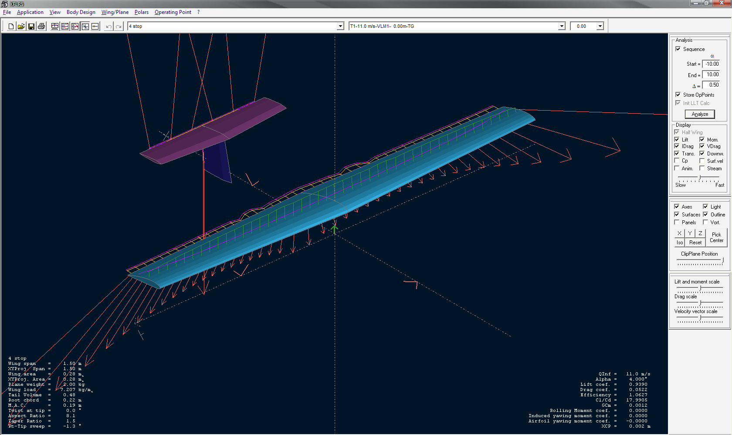The width and height of the screenshot is (732, 435).
Task: Click the Pick Center button
Action: click(716, 238)
